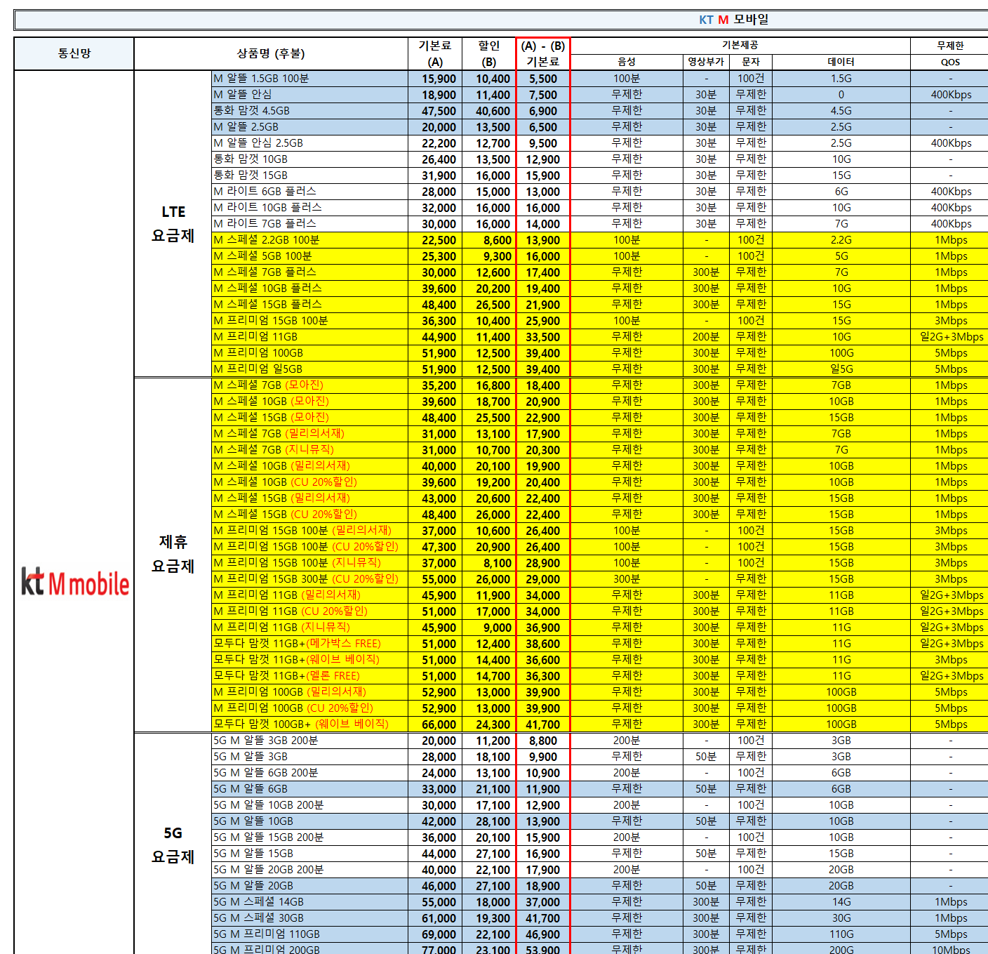
Task: Select the 음성 column header
Action: [627, 62]
